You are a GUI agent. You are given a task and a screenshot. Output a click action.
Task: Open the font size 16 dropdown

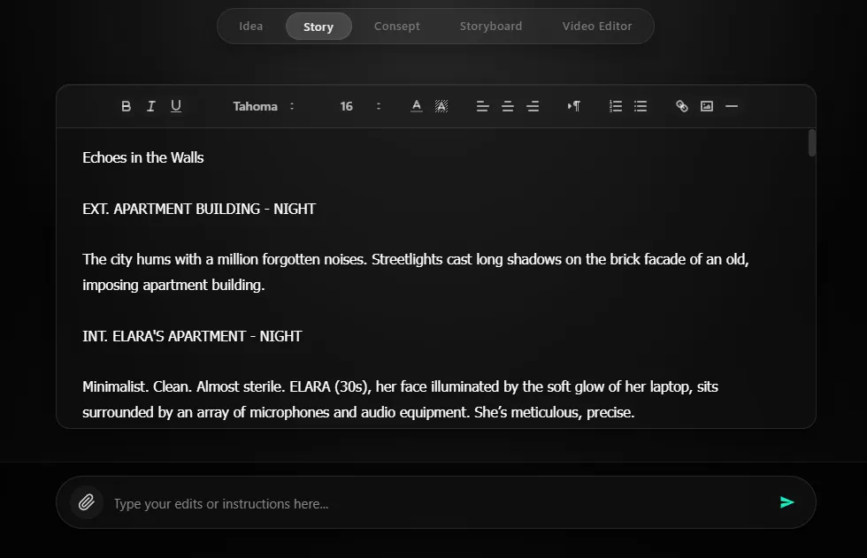coord(361,106)
